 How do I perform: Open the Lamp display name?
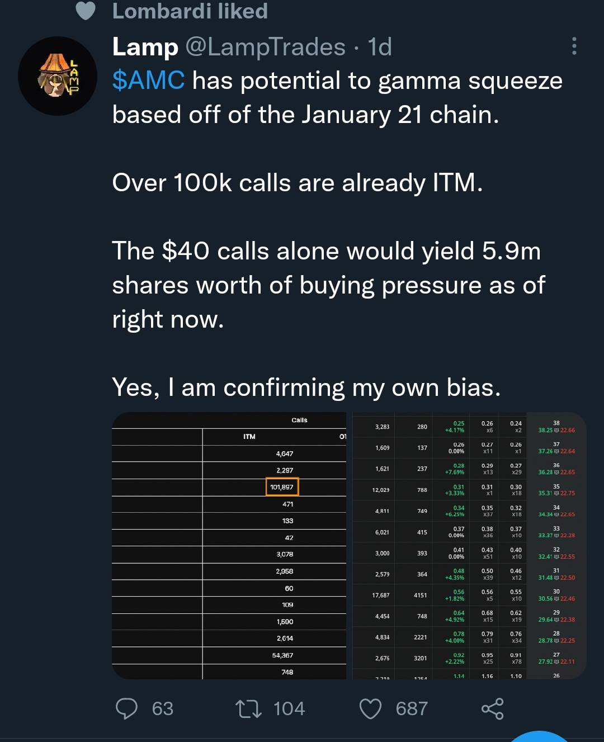click(x=145, y=47)
